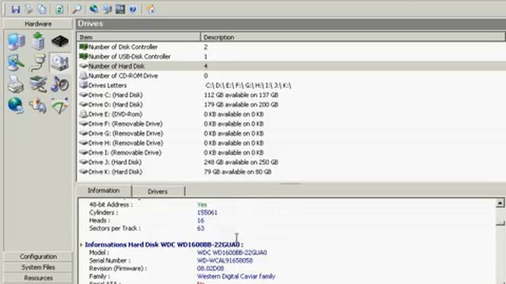
Task: Select the Number of Hard Disk row
Action: [292, 66]
